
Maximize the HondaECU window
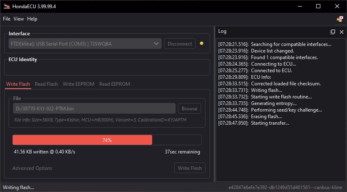click(318, 6)
